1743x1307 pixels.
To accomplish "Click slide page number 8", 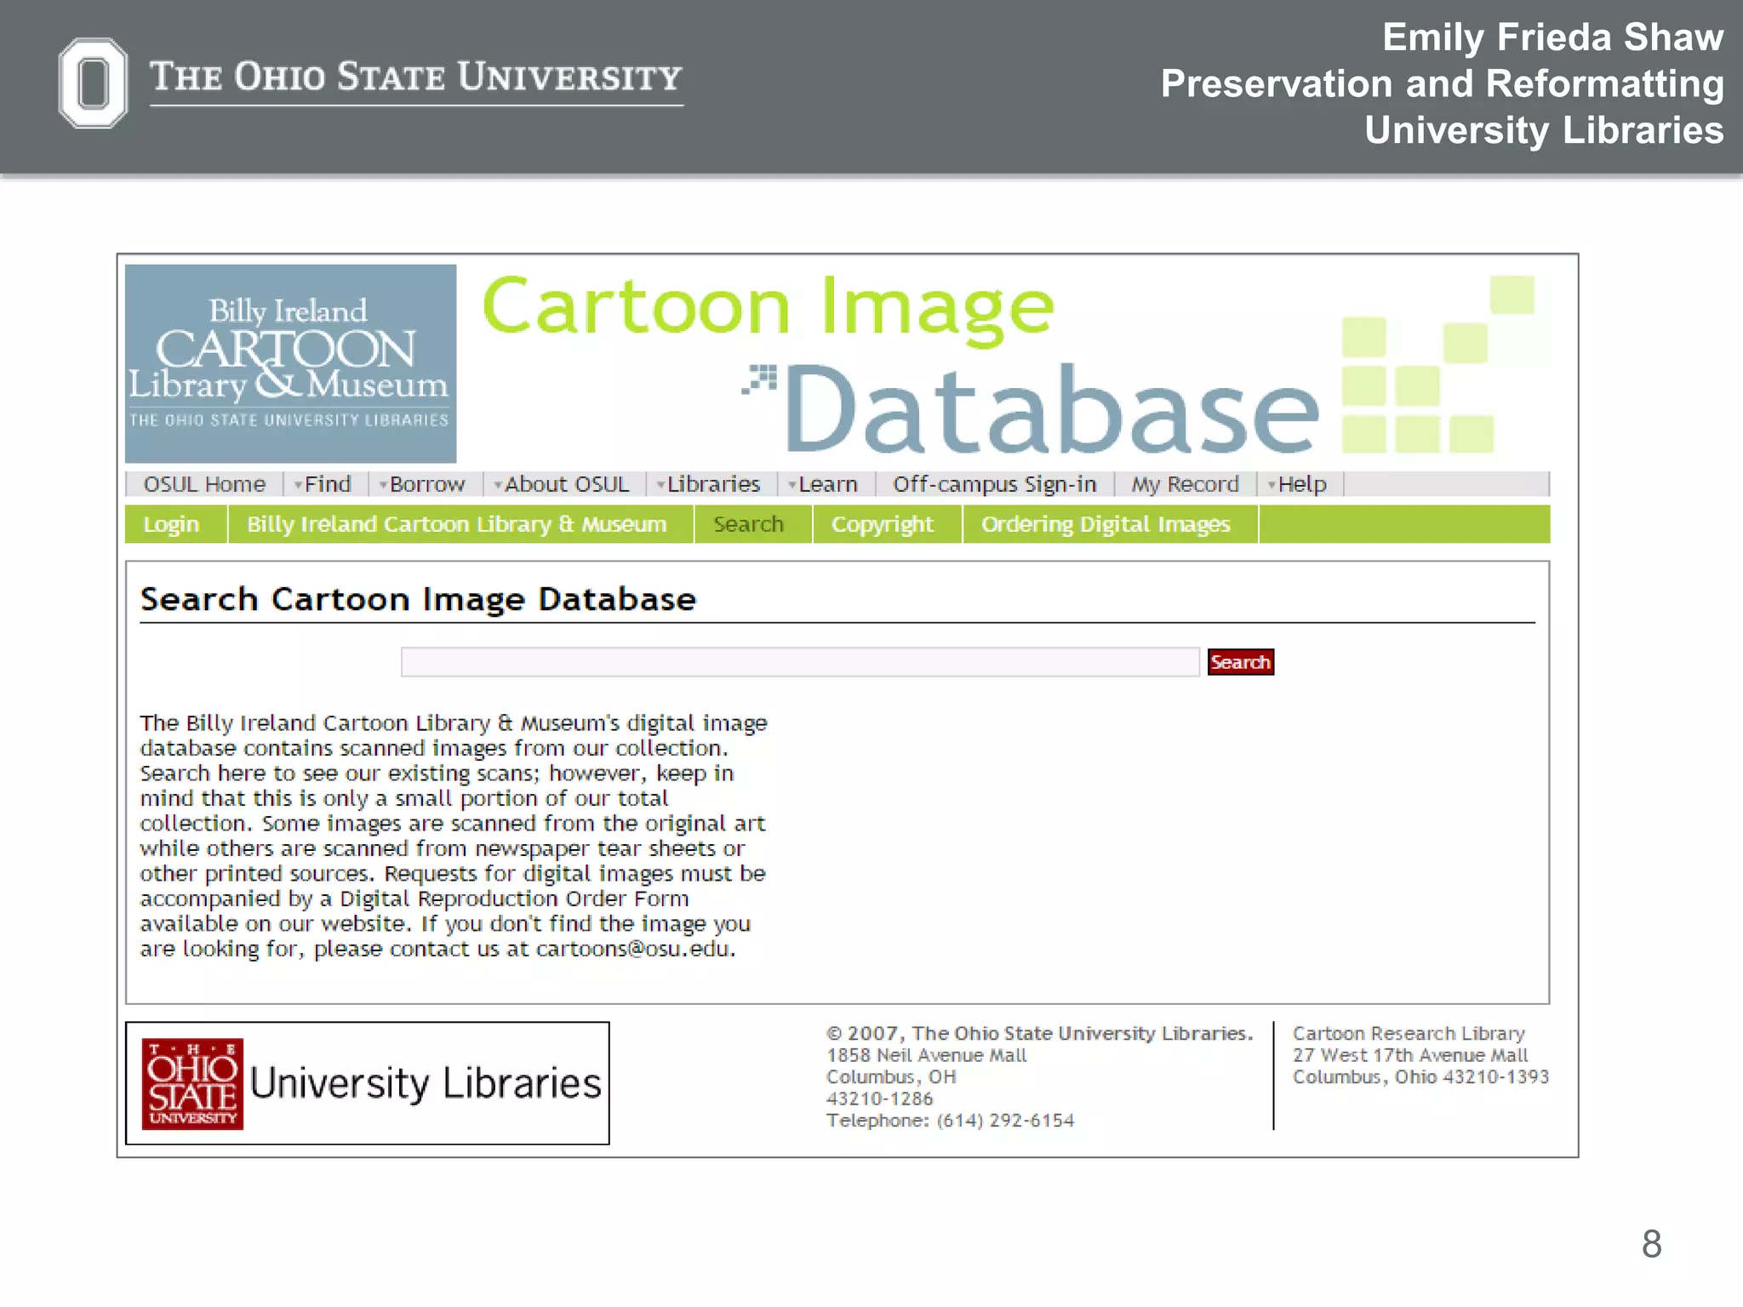I will coord(1651,1244).
